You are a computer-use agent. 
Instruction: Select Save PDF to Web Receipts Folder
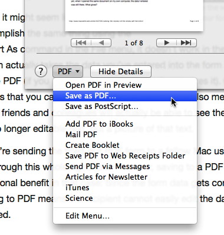coord(125,156)
